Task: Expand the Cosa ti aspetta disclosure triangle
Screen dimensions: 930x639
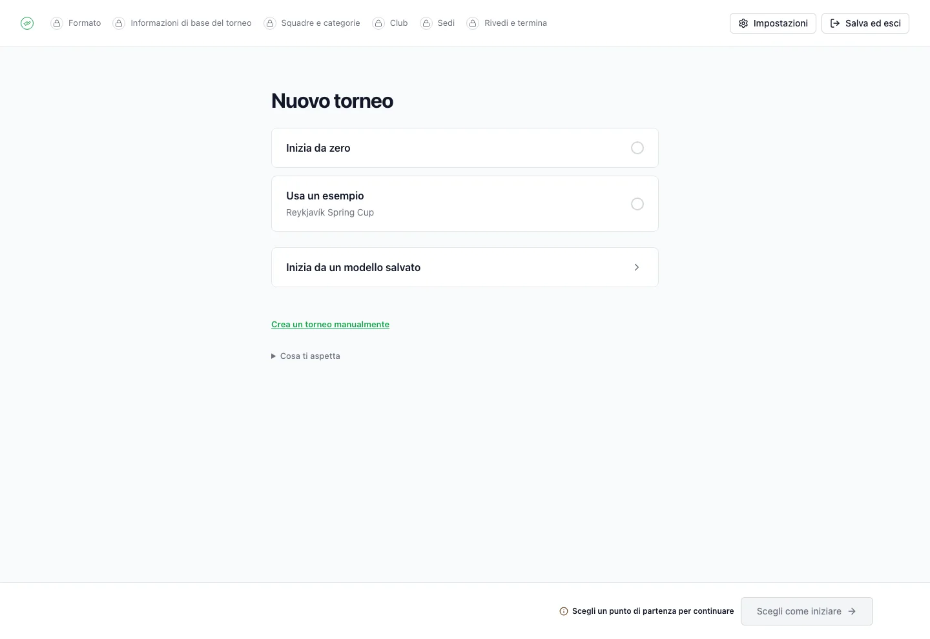Action: click(x=274, y=356)
